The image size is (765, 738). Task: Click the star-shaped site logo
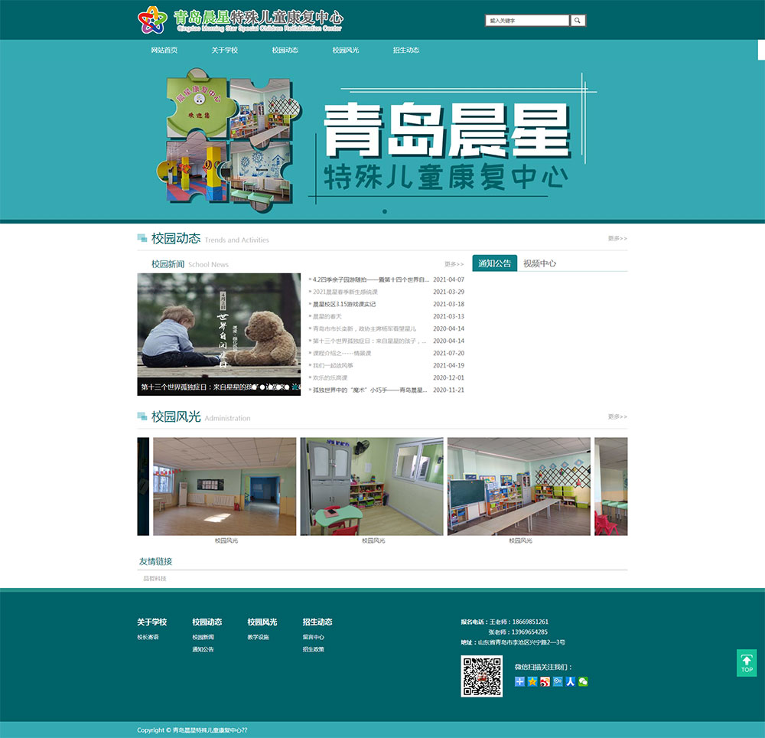[x=151, y=20]
